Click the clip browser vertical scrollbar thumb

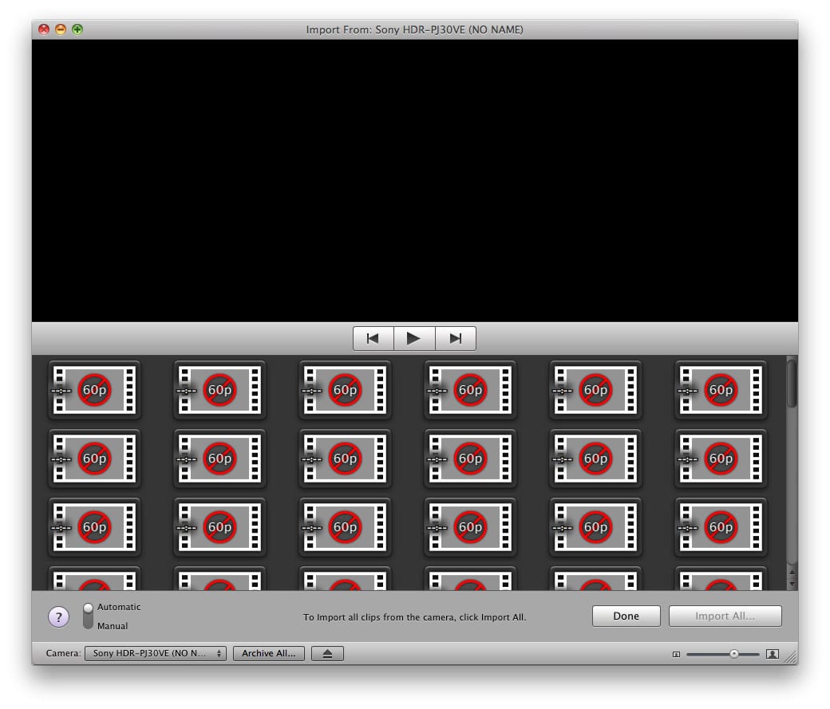[792, 383]
